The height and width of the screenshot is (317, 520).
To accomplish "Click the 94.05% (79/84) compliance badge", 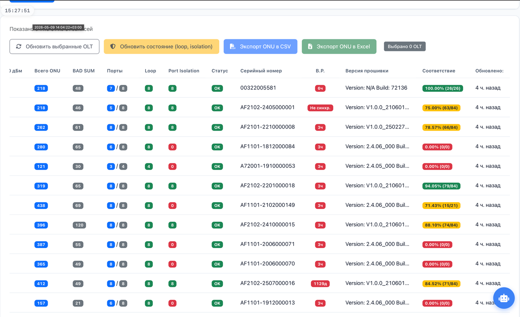I will point(441,186).
